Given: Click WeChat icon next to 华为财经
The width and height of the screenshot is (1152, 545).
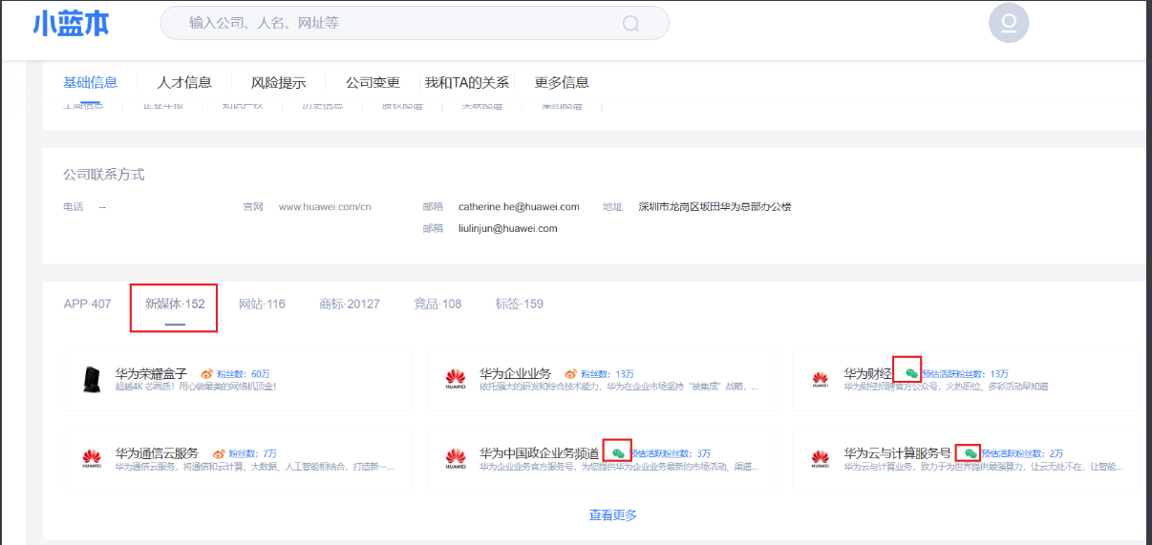Looking at the screenshot, I should click(x=911, y=373).
